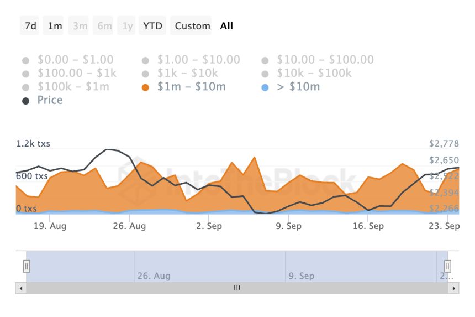Open the Custom date range picker
The width and height of the screenshot is (475, 317).
(192, 26)
